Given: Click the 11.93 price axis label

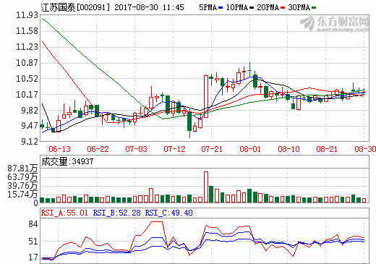Looking at the screenshot, I should tap(27, 15).
